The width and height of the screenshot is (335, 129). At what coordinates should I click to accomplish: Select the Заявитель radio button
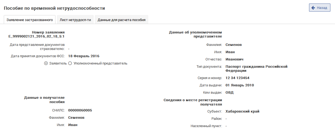46,63
